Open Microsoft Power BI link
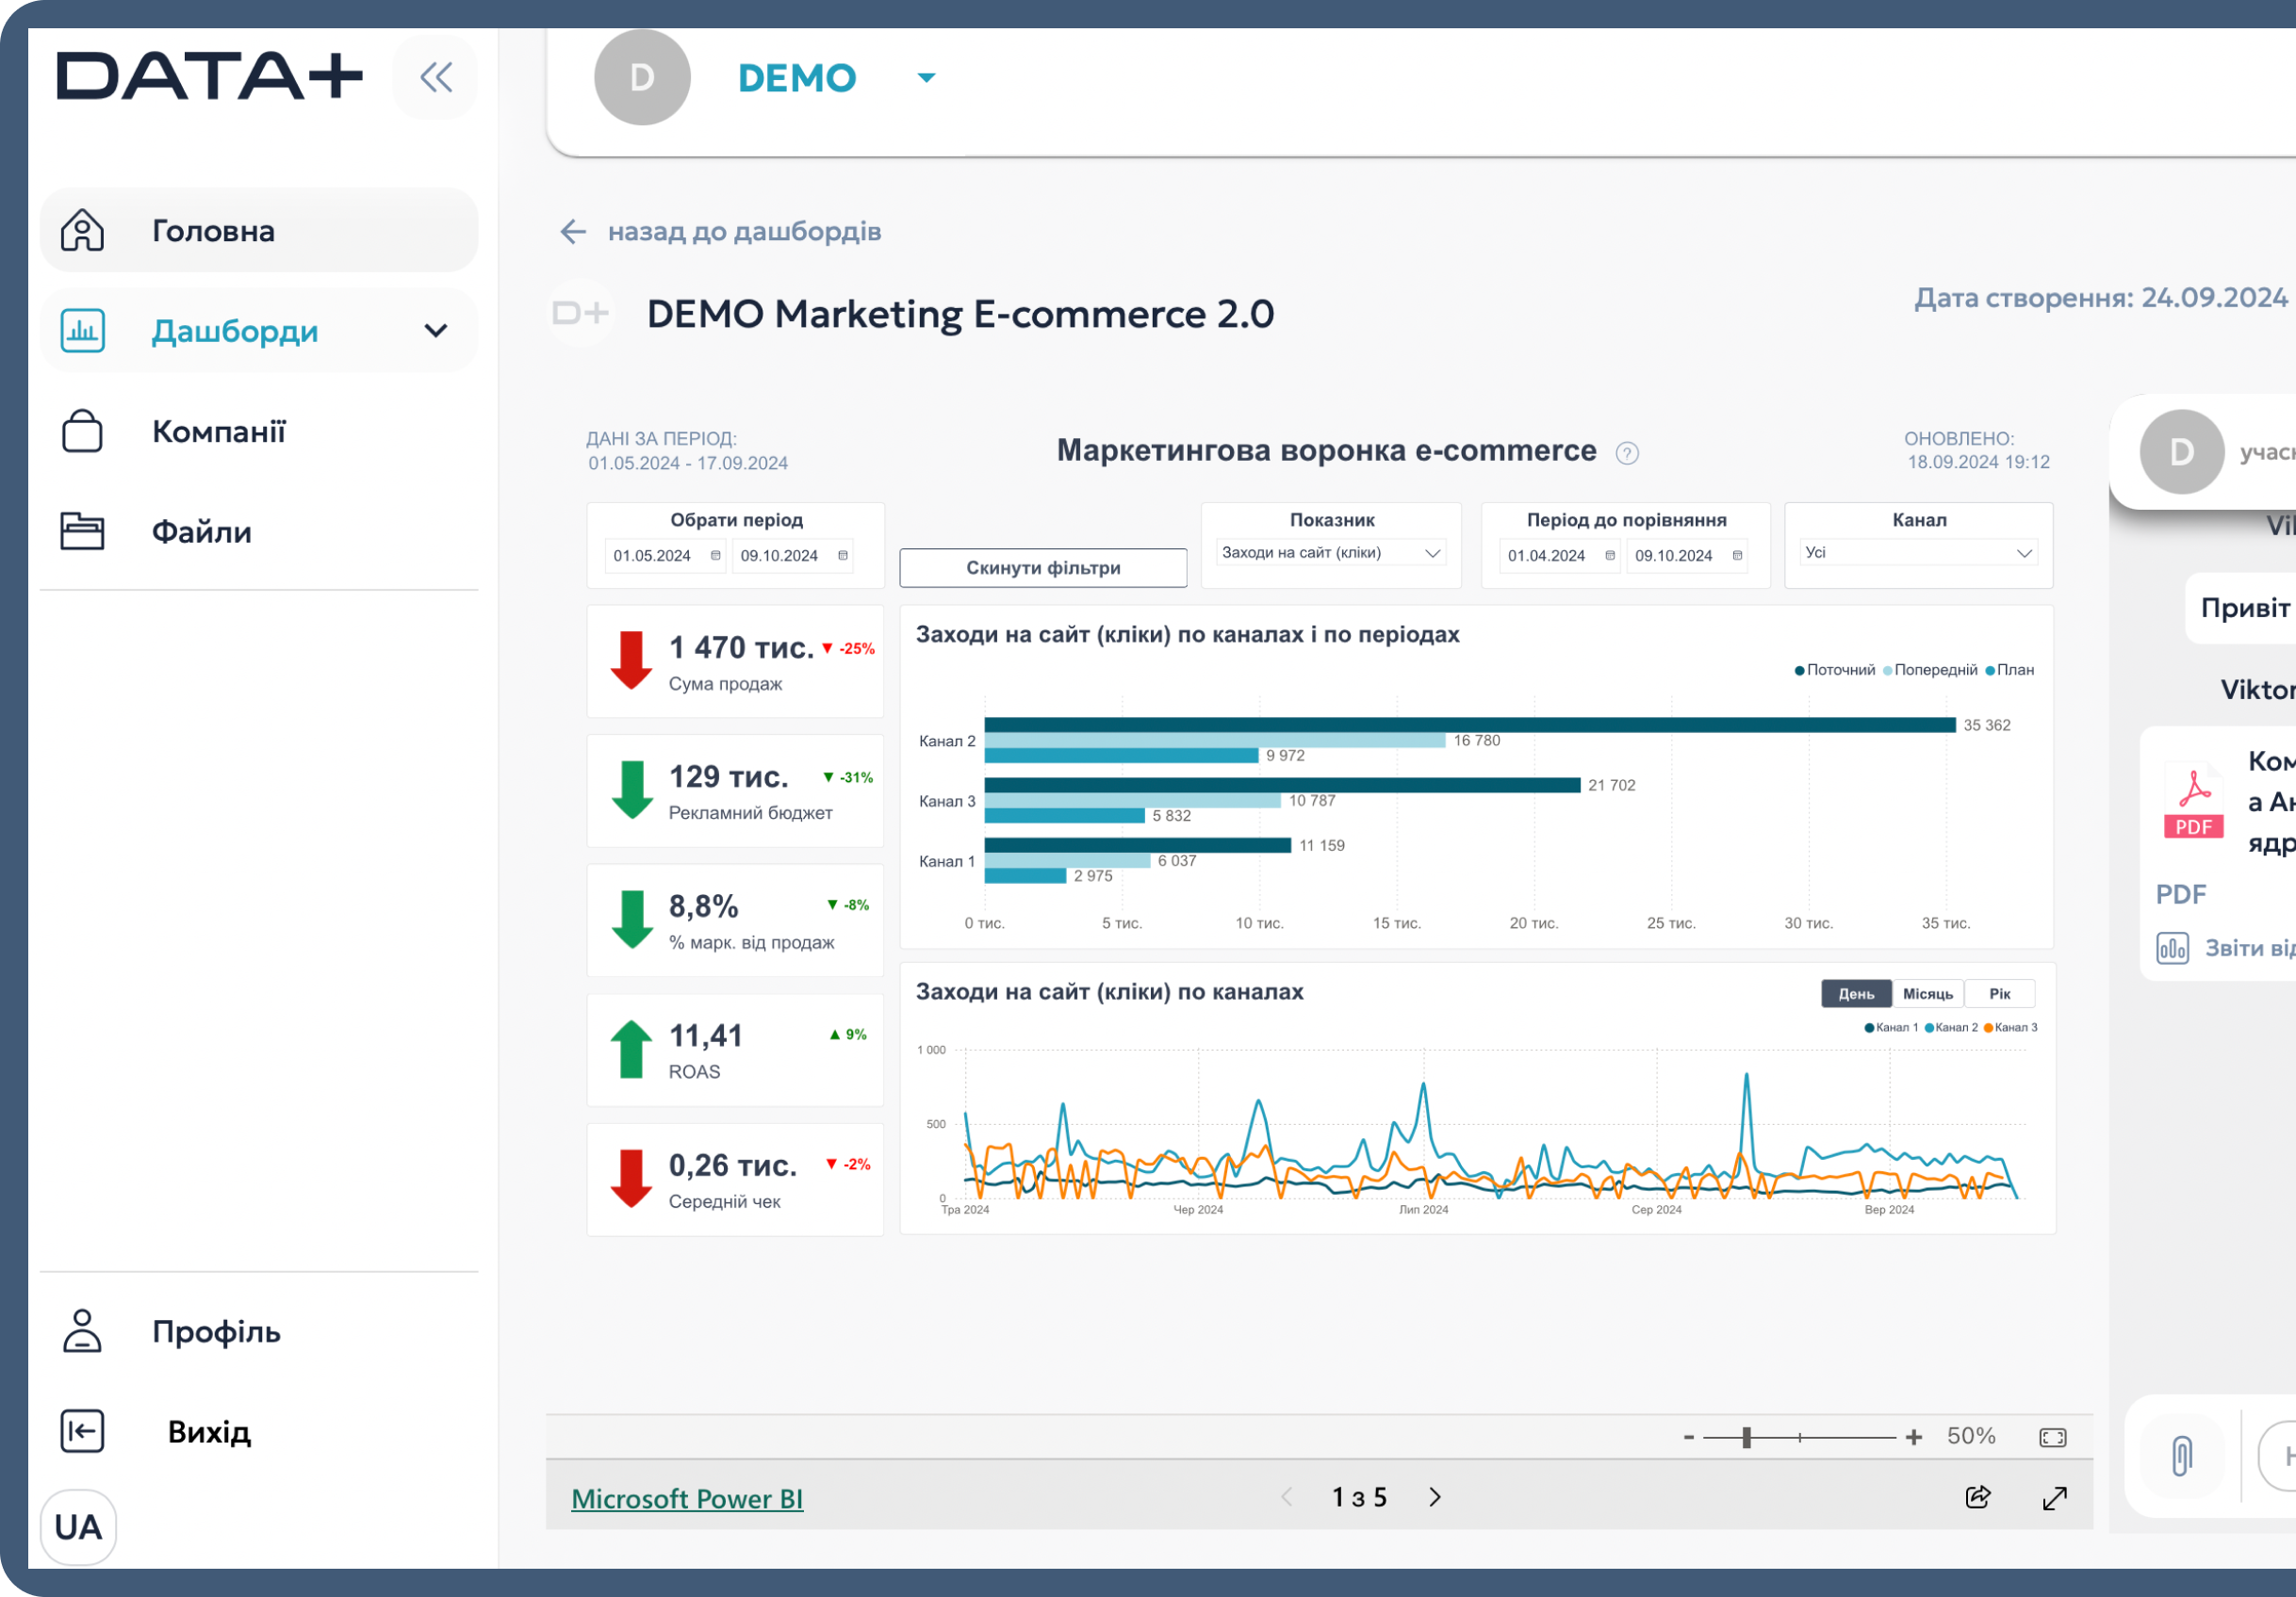2296x1597 pixels. click(x=687, y=1498)
